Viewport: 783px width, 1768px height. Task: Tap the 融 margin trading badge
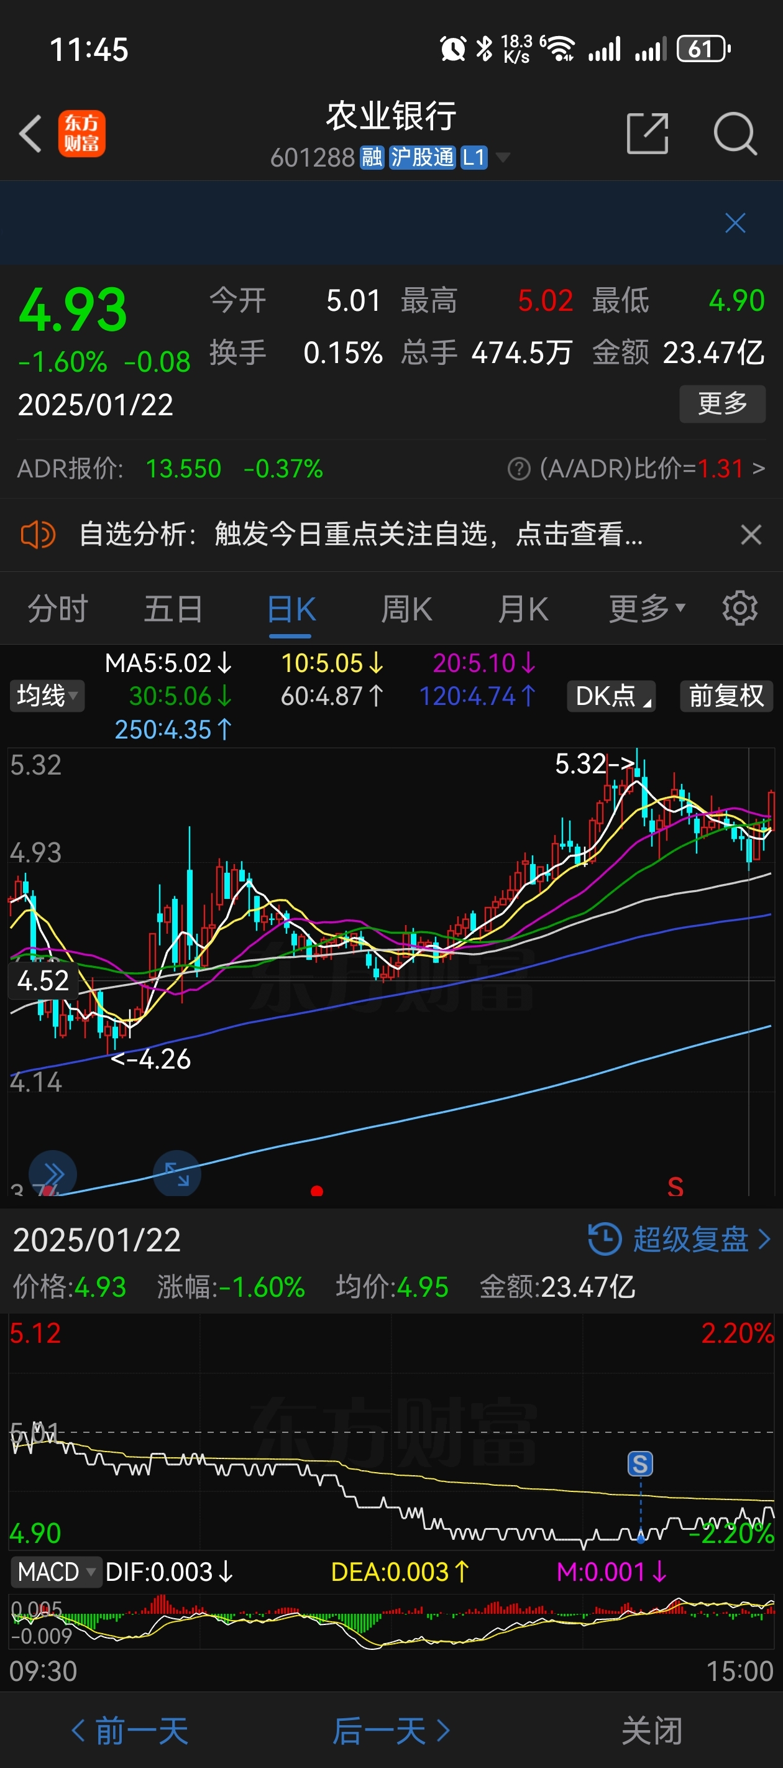[x=371, y=158]
